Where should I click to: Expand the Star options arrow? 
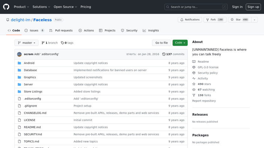254,20
